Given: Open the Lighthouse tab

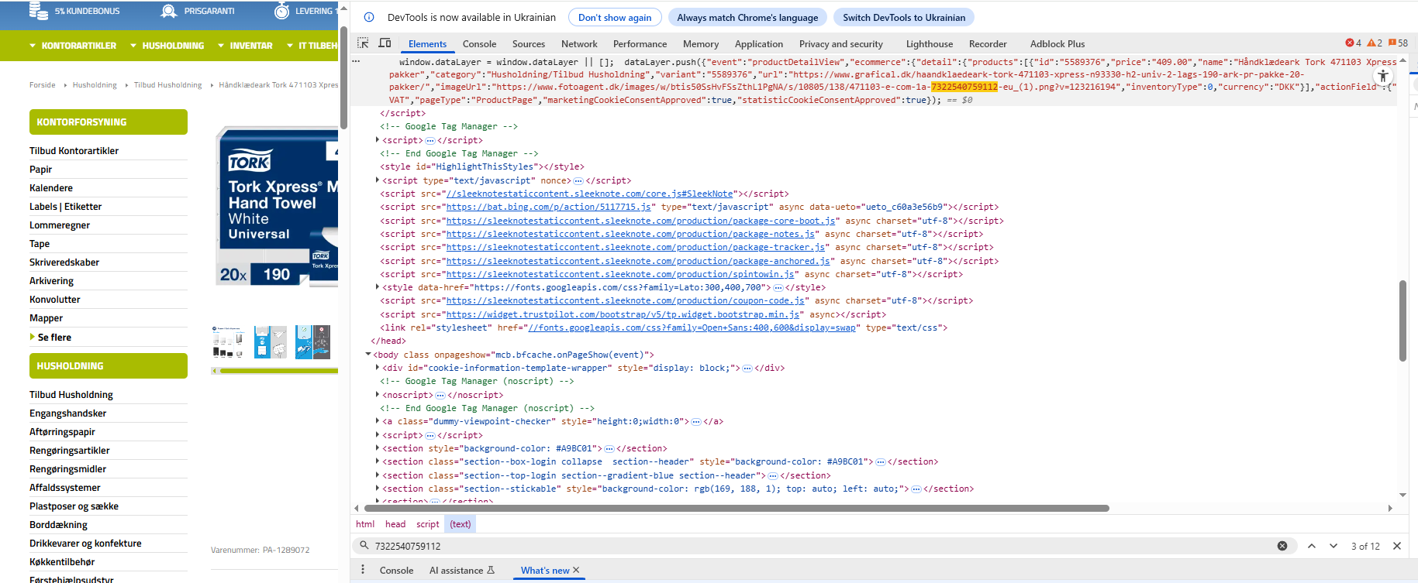Looking at the screenshot, I should click(x=930, y=44).
